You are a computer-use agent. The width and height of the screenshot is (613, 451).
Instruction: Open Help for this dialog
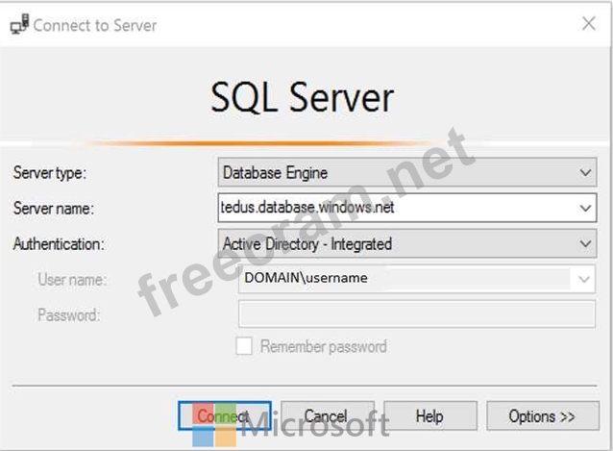pos(429,416)
